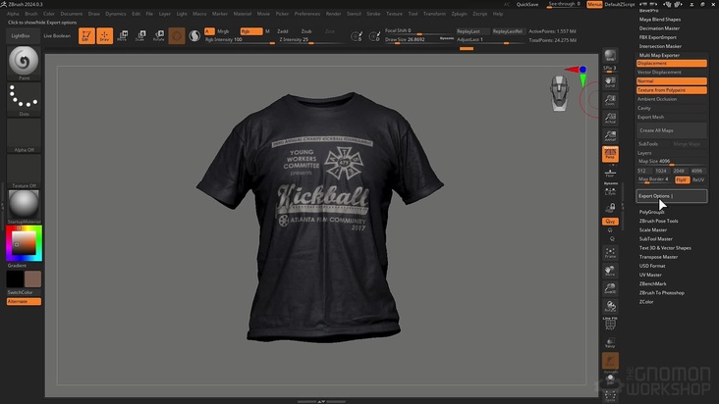The width and height of the screenshot is (719, 404).
Task: Click the Scroll canvas icon
Action: 610,82
